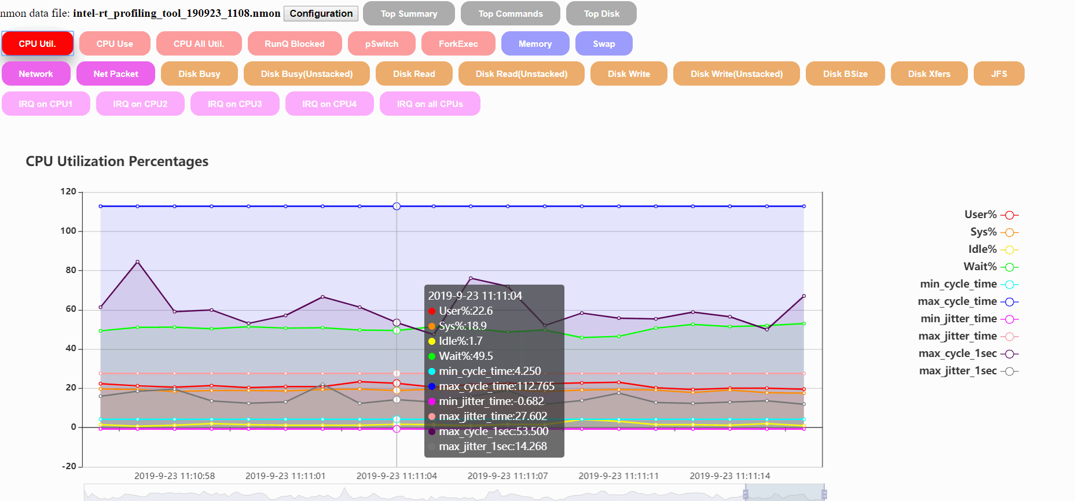Switch to CPU All Util. chart
Viewport: 1075px width, 501px height.
pyautogui.click(x=199, y=43)
